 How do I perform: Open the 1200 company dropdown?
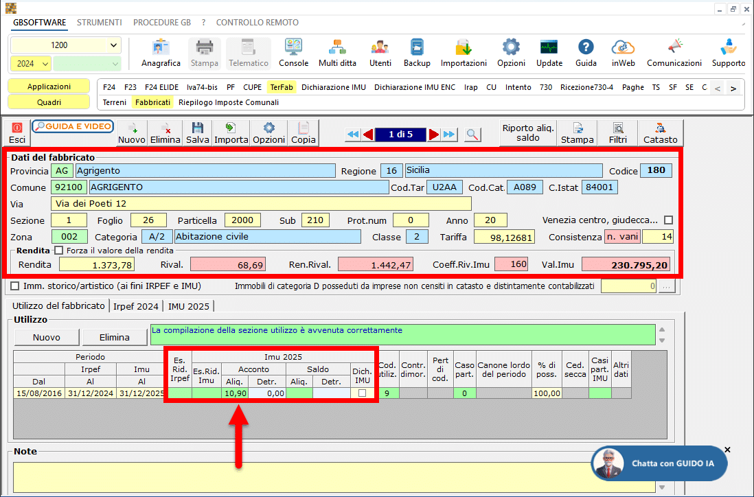113,45
